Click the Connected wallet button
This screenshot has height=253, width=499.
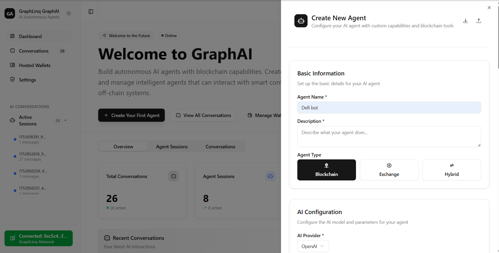pyautogui.click(x=39, y=238)
